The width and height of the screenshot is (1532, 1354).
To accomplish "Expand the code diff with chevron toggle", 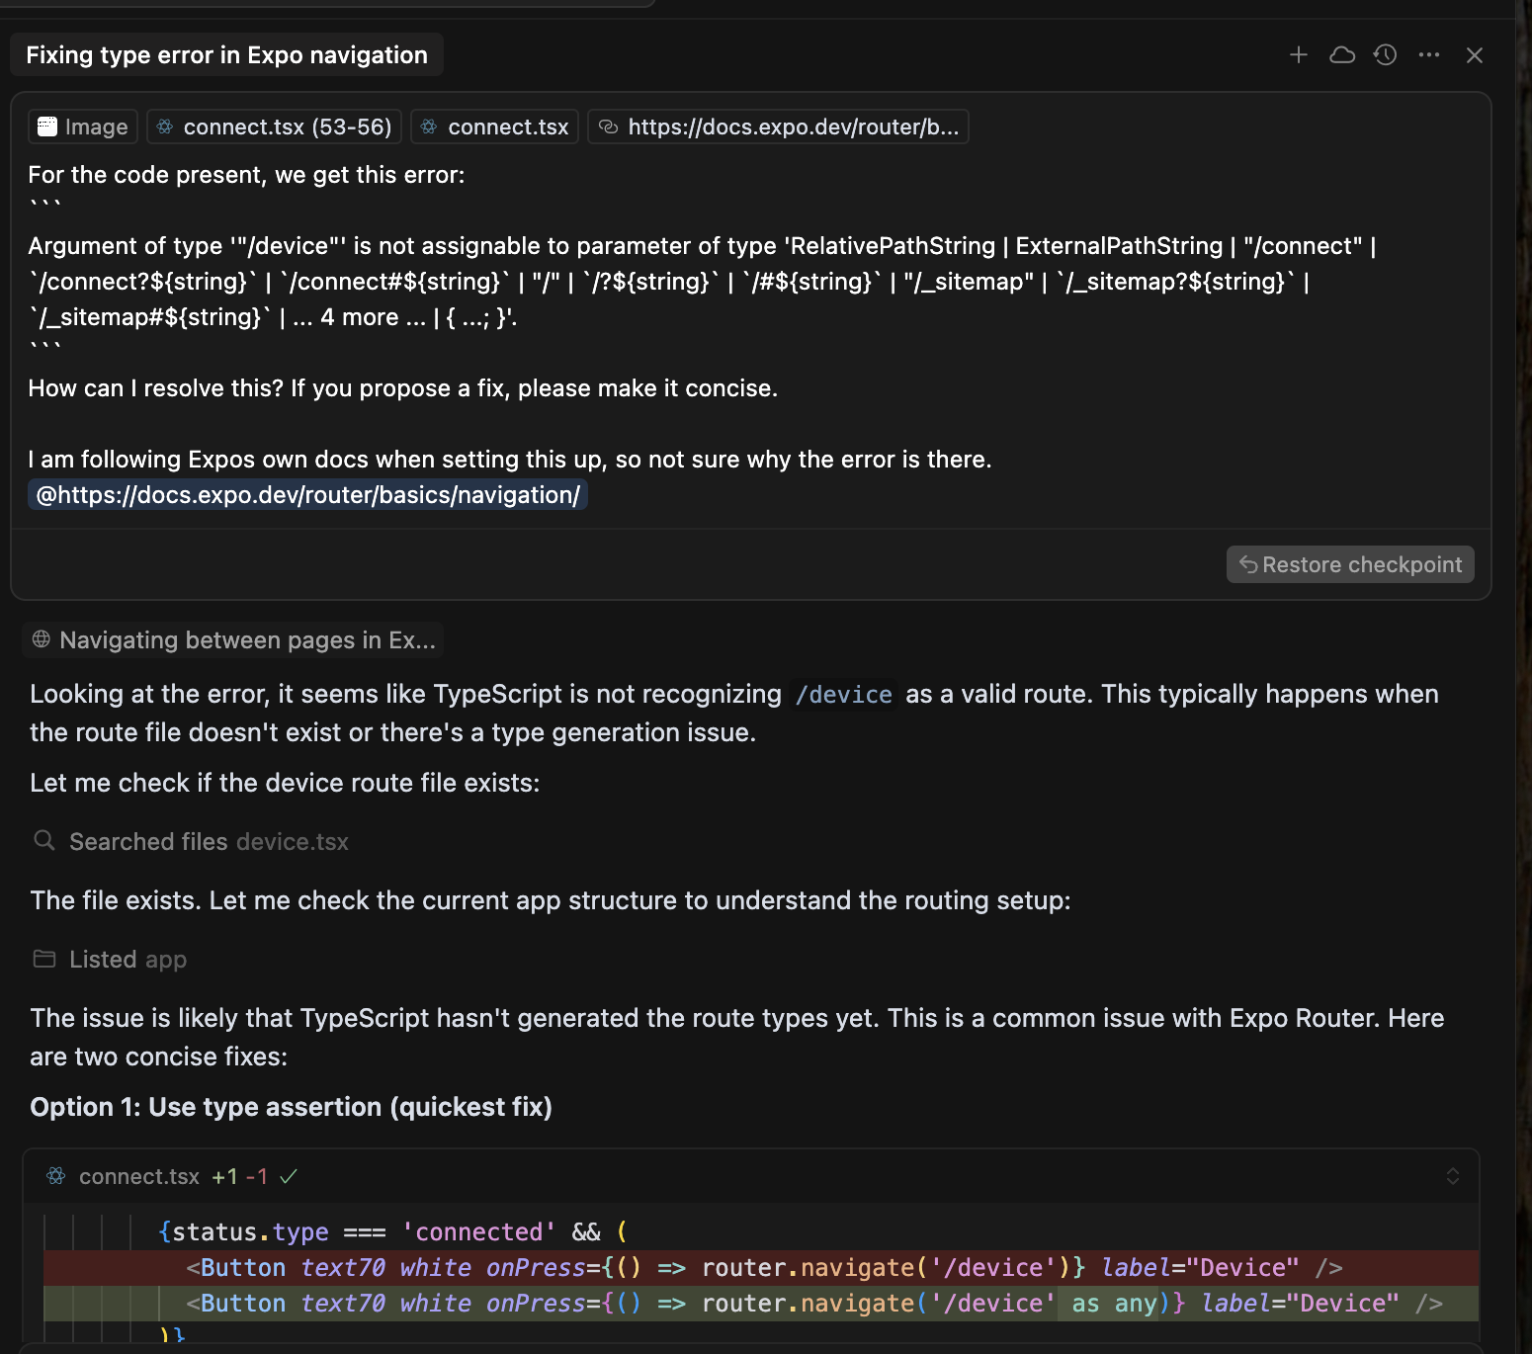I will coord(1453,1176).
